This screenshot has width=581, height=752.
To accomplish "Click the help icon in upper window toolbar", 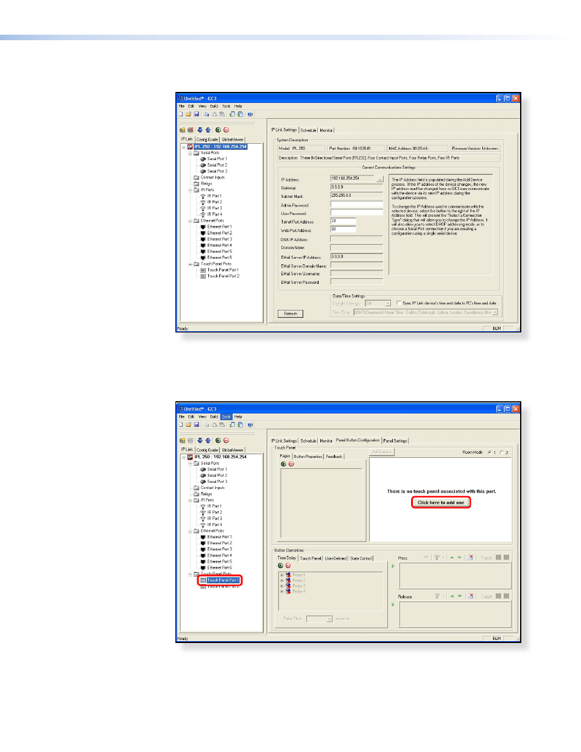I will coord(250,114).
